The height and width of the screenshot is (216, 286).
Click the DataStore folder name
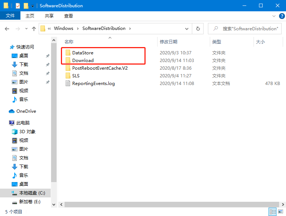click(x=83, y=53)
